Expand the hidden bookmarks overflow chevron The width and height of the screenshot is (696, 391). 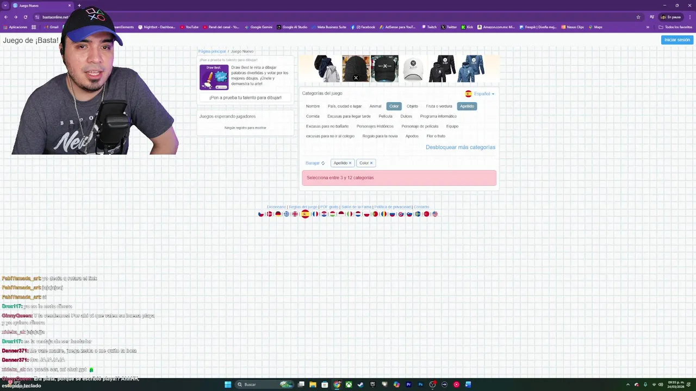coord(648,27)
